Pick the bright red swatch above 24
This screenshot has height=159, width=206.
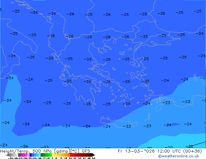[71, 155]
